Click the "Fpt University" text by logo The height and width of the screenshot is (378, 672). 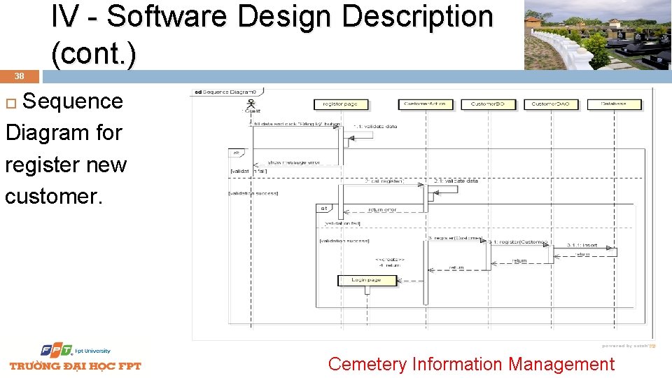point(92,351)
